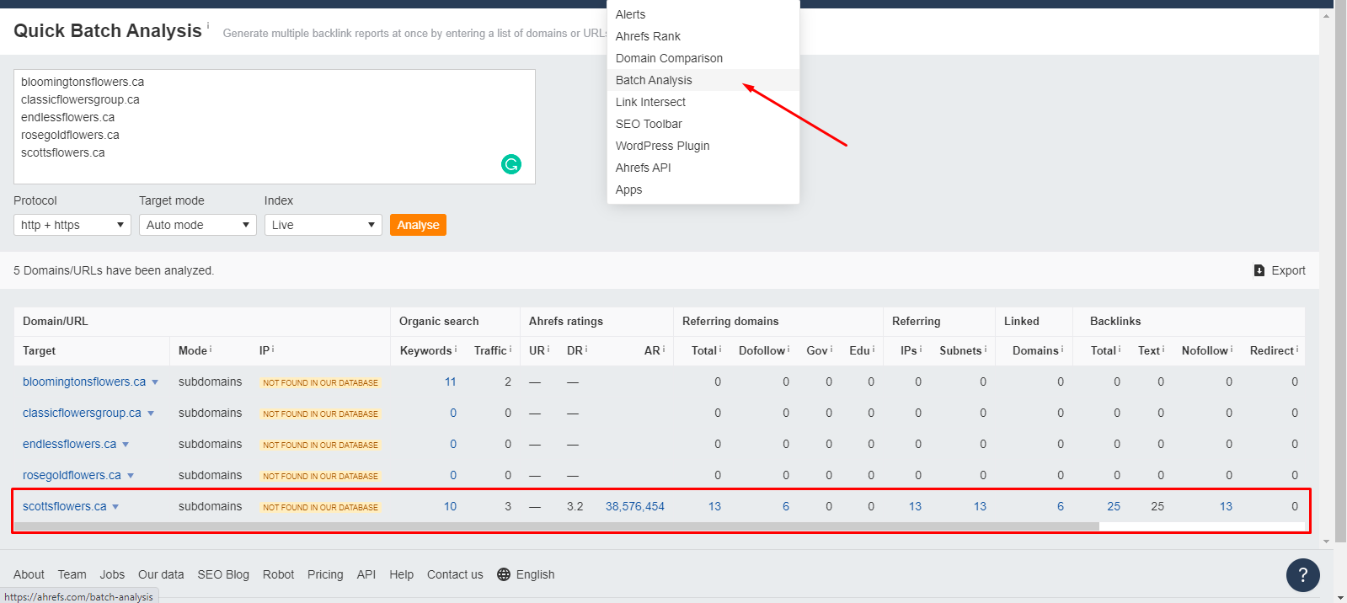Select Apps menu item
Viewport: 1347px width, 603px height.
[x=703, y=189]
